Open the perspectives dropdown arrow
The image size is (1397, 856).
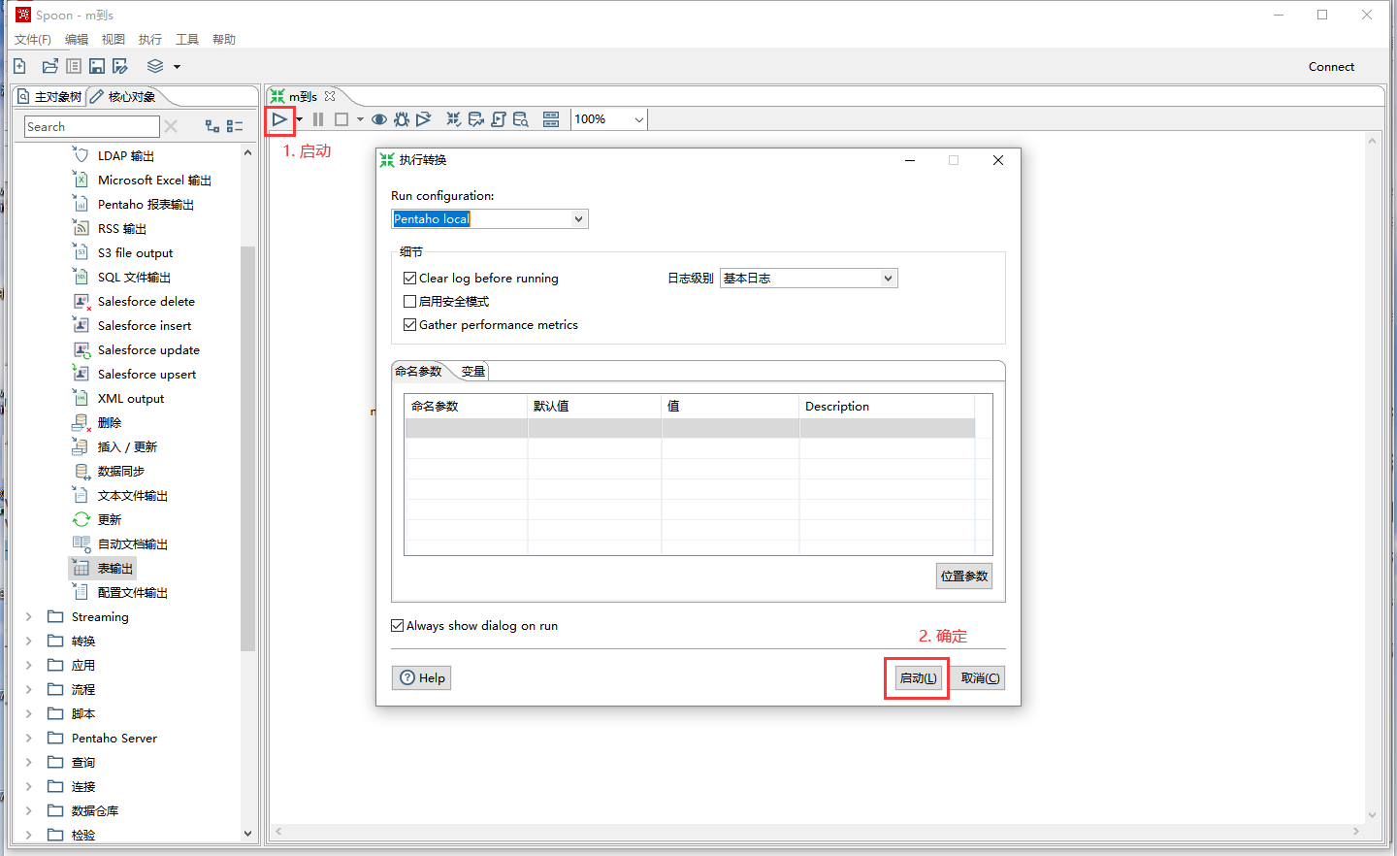(177, 66)
